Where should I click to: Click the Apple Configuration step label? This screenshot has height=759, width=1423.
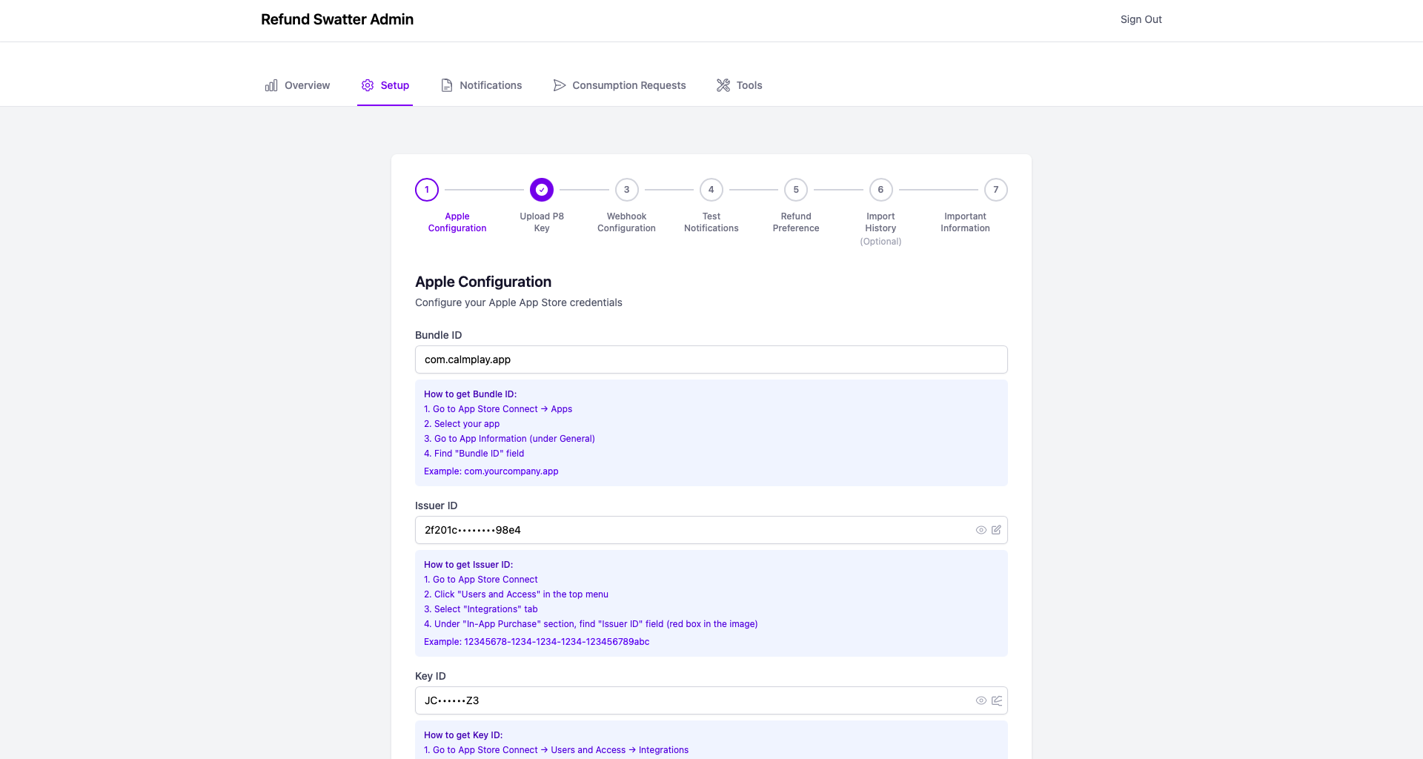point(457,222)
